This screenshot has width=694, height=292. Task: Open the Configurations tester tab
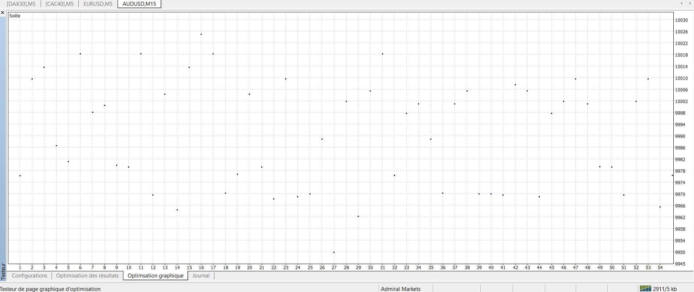(x=29, y=276)
